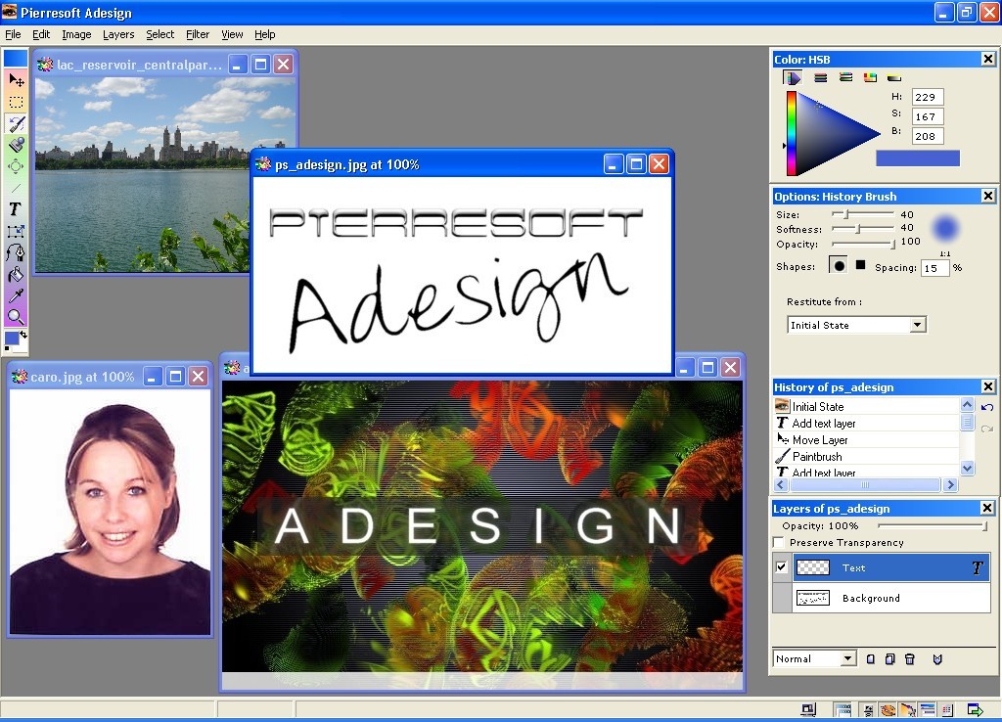Screen dimensions: 1002x722
Task: Open the Edit menu
Action: point(41,34)
